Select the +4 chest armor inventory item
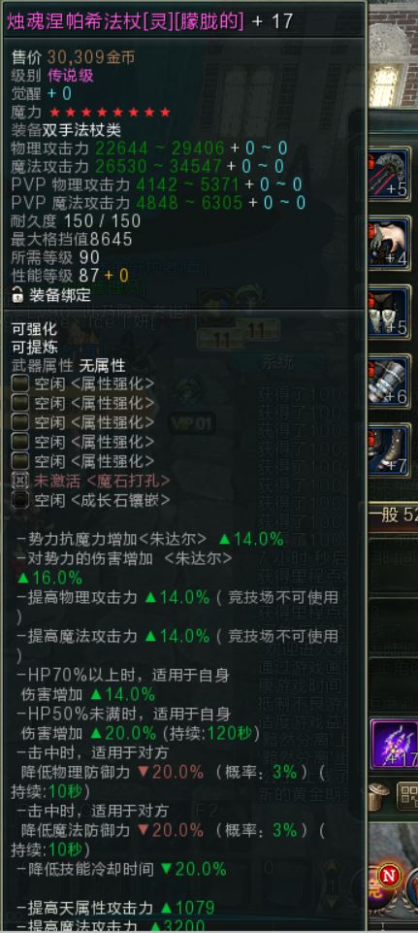 (x=391, y=243)
